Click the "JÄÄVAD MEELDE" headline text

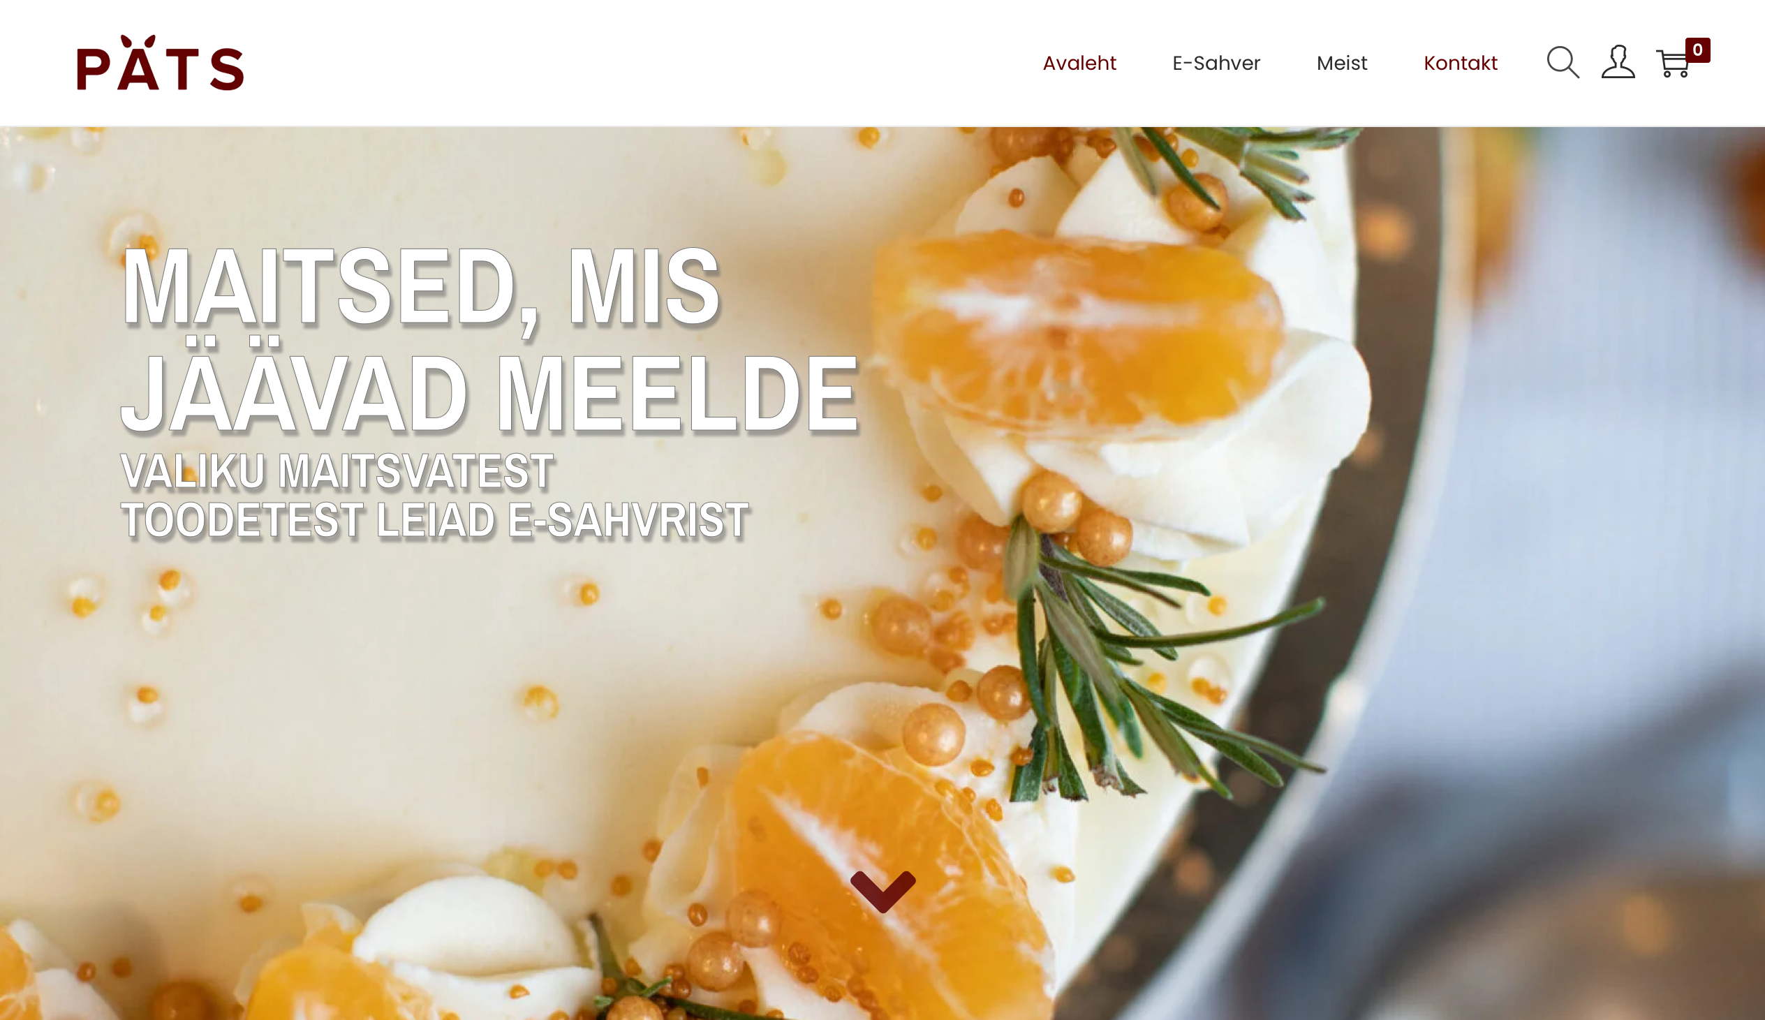click(x=490, y=387)
